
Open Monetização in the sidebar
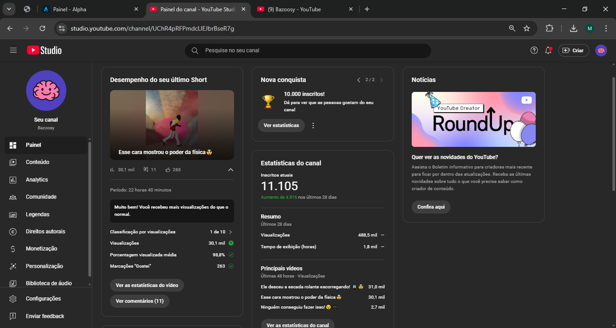click(41, 249)
